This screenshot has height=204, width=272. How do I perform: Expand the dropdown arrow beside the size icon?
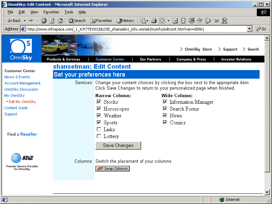pos(168,21)
